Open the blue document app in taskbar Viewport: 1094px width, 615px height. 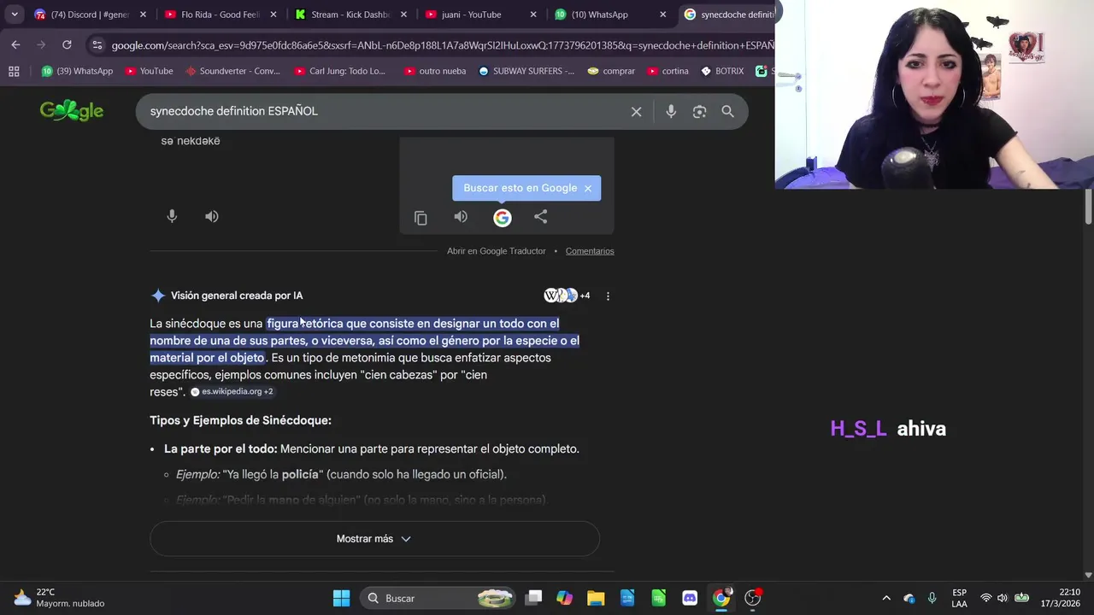pyautogui.click(x=627, y=598)
